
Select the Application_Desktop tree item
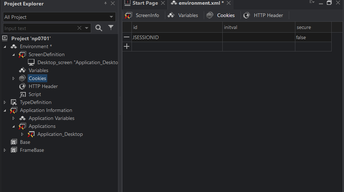60,134
